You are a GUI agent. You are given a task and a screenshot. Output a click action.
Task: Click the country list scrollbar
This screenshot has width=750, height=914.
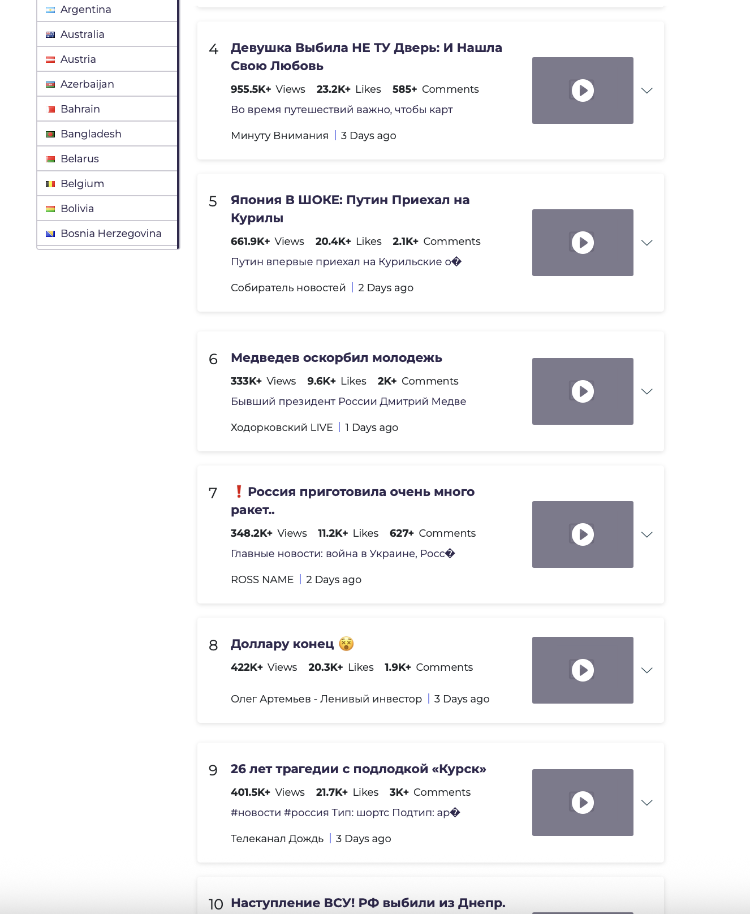pyautogui.click(x=178, y=124)
